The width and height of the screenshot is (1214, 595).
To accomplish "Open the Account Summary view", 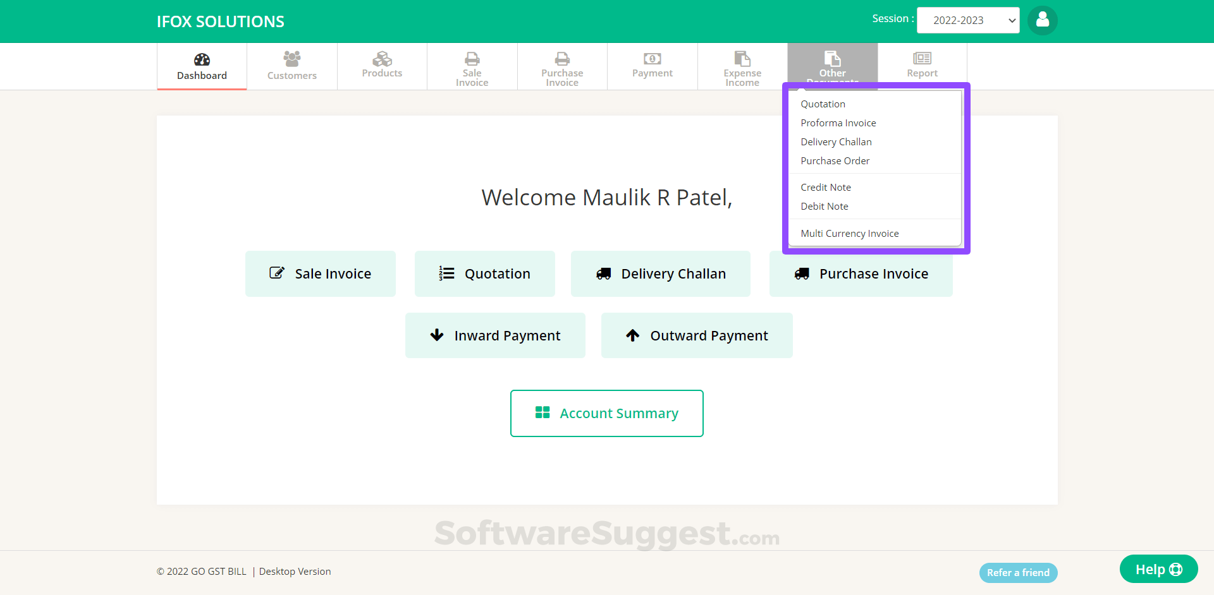I will pyautogui.click(x=606, y=413).
